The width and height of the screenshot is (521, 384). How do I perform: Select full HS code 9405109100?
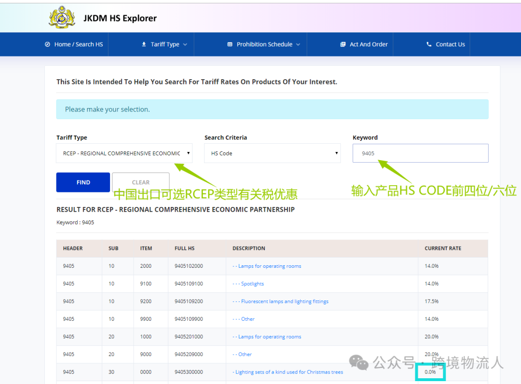click(x=189, y=284)
